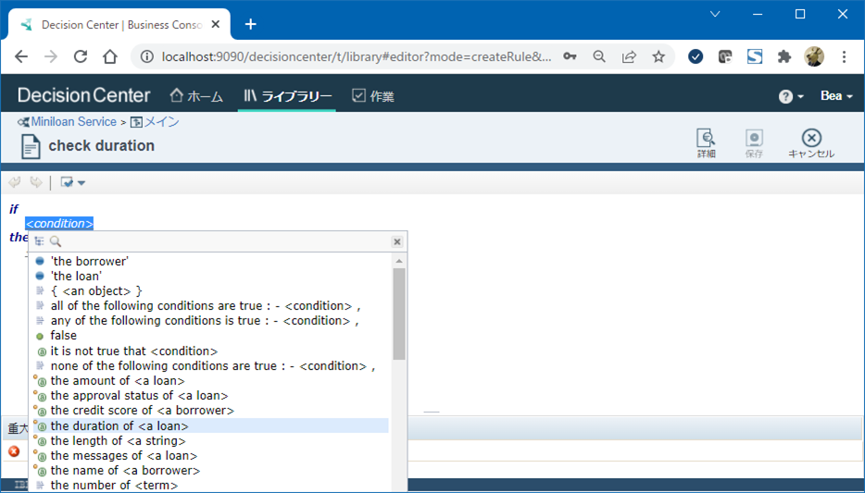Open the saved password key icon

(x=570, y=56)
